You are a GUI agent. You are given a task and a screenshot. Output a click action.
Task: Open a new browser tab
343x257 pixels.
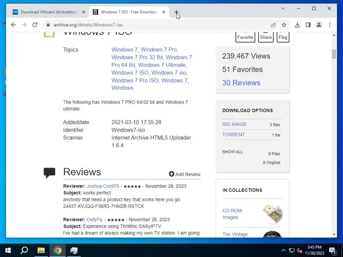point(177,12)
